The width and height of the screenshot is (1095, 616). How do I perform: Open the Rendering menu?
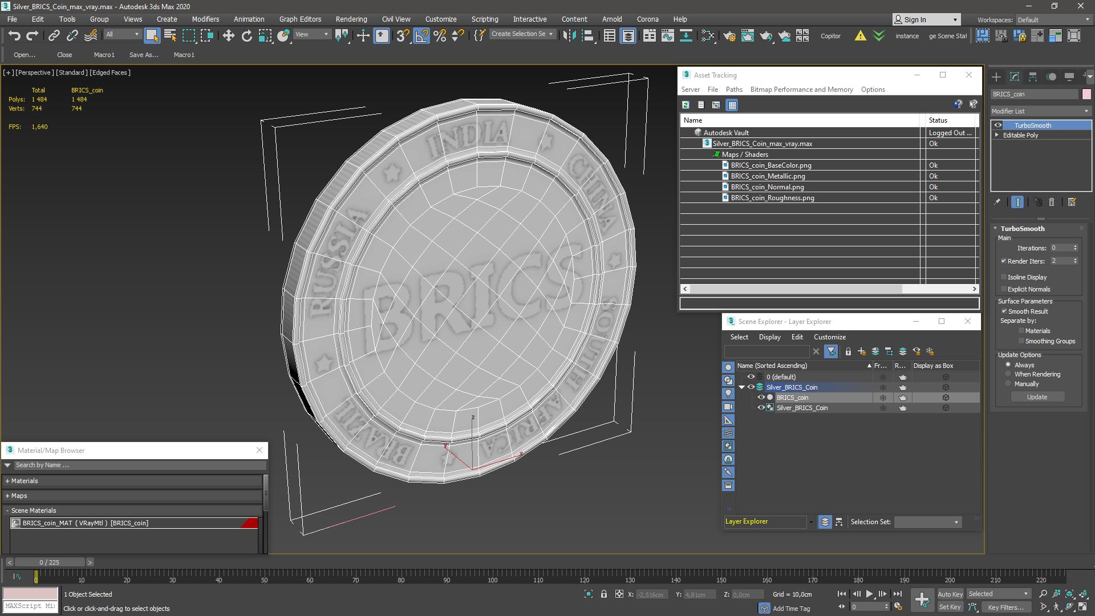(351, 19)
